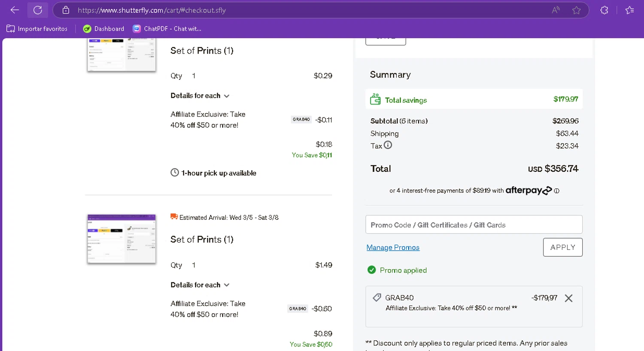Click the Shipping $63.44 amount

tap(567, 133)
